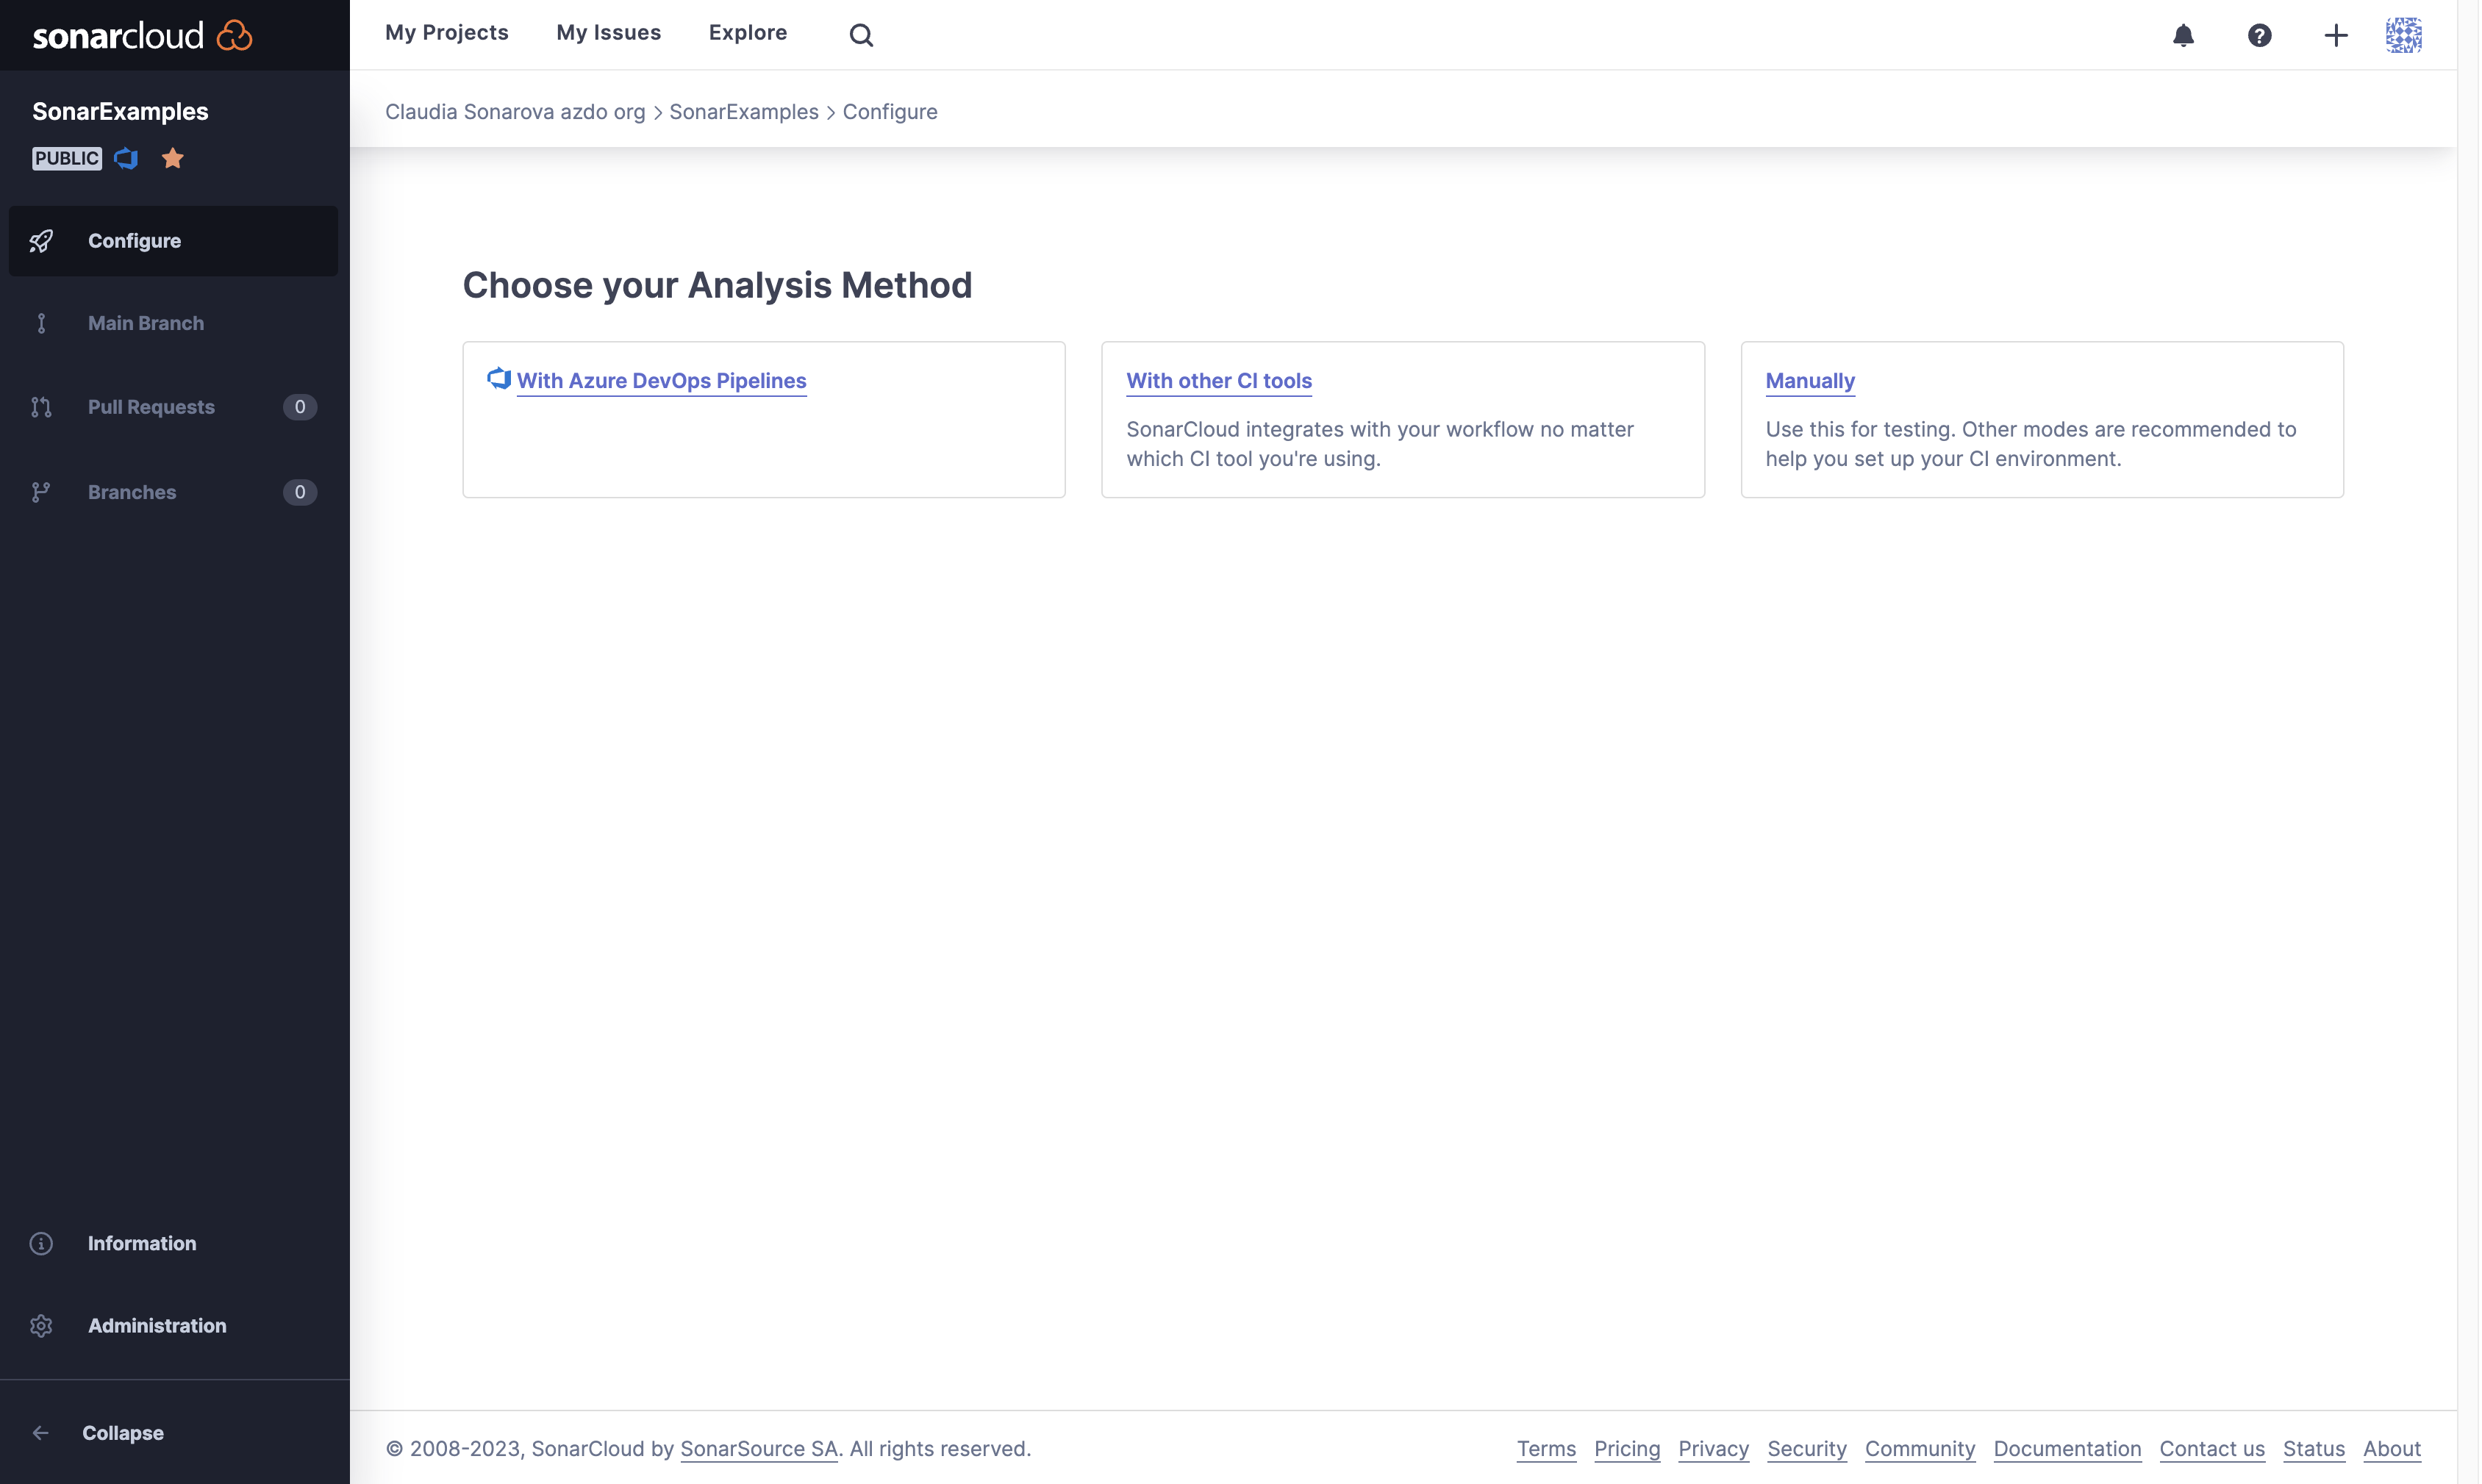Open the help question mark icon
The height and width of the screenshot is (1484, 2482).
[x=2259, y=35]
